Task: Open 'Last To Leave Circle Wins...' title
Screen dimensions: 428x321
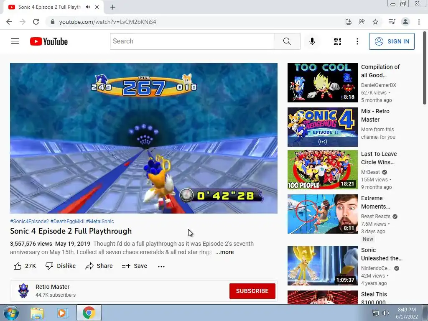Action: (x=379, y=158)
